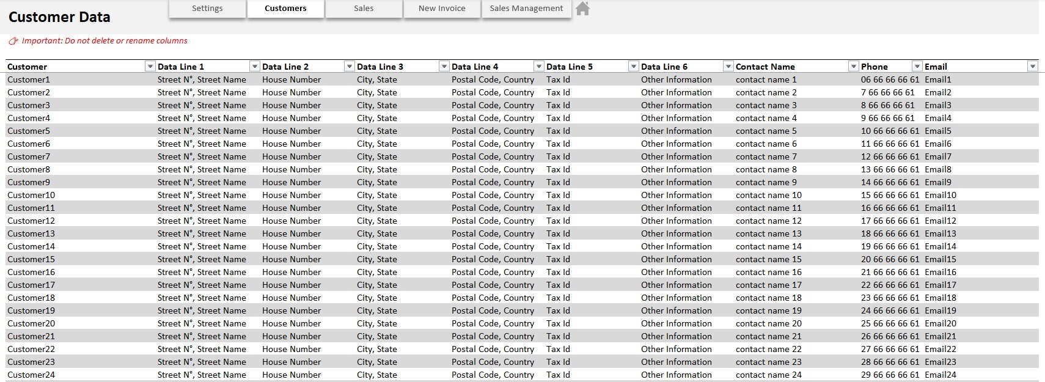
Task: Open the Data Line 3 filter dropdown
Action: 444,66
